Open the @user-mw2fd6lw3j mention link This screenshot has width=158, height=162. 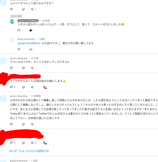[29, 43]
